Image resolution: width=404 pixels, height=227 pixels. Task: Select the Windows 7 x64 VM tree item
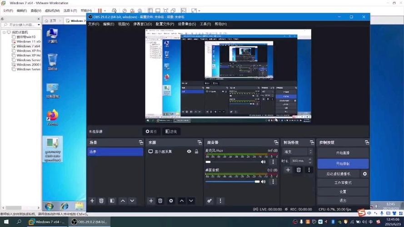coord(28,46)
